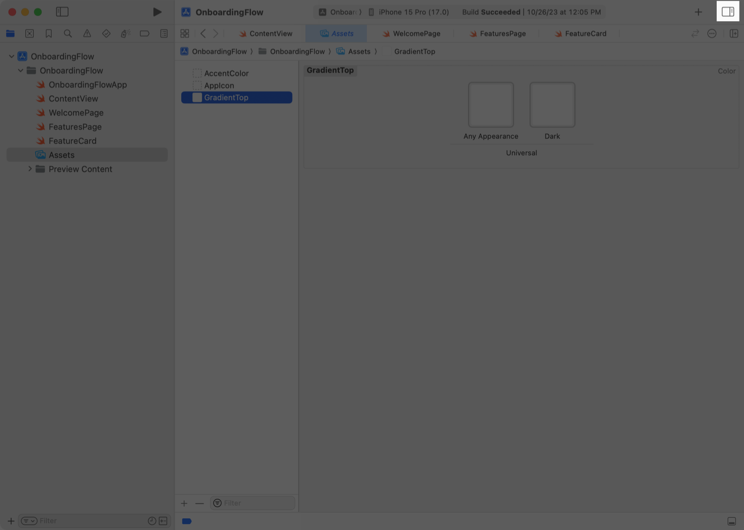Run the project with the play button
Viewport: 744px width, 530px height.
[x=157, y=12]
